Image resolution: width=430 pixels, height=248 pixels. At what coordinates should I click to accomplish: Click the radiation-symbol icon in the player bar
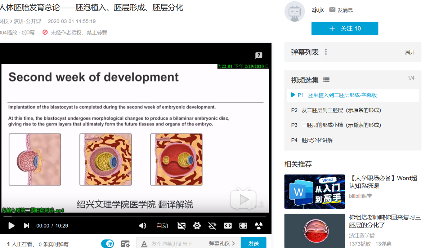pos(258,226)
